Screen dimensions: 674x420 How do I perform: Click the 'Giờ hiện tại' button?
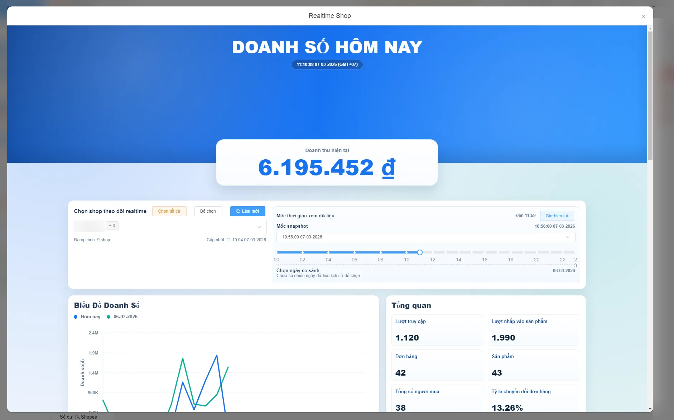pos(557,216)
